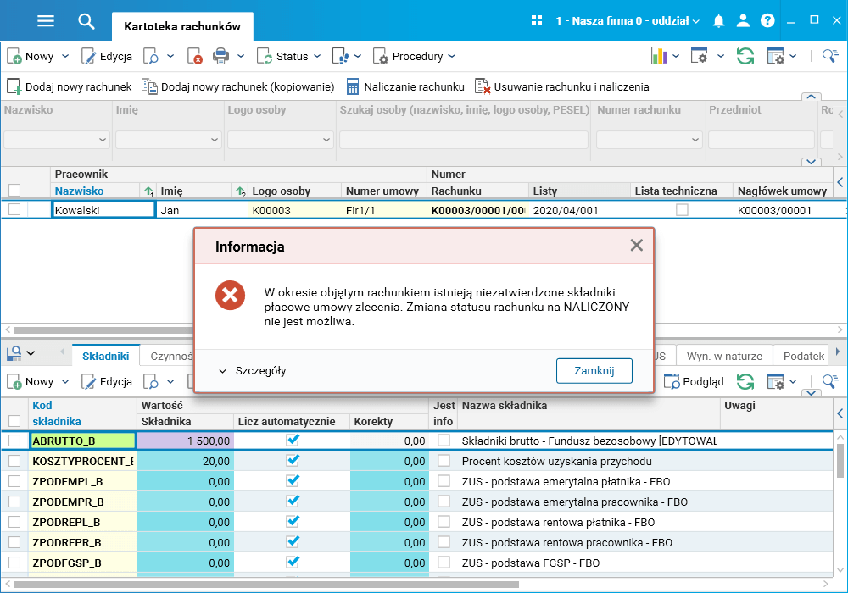Click the 1 500,00 value cell
The height and width of the screenshot is (593, 848).
186,441
